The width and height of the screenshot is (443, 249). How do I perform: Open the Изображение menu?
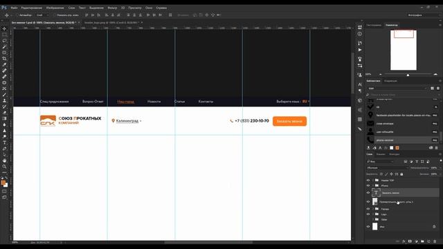55,8
